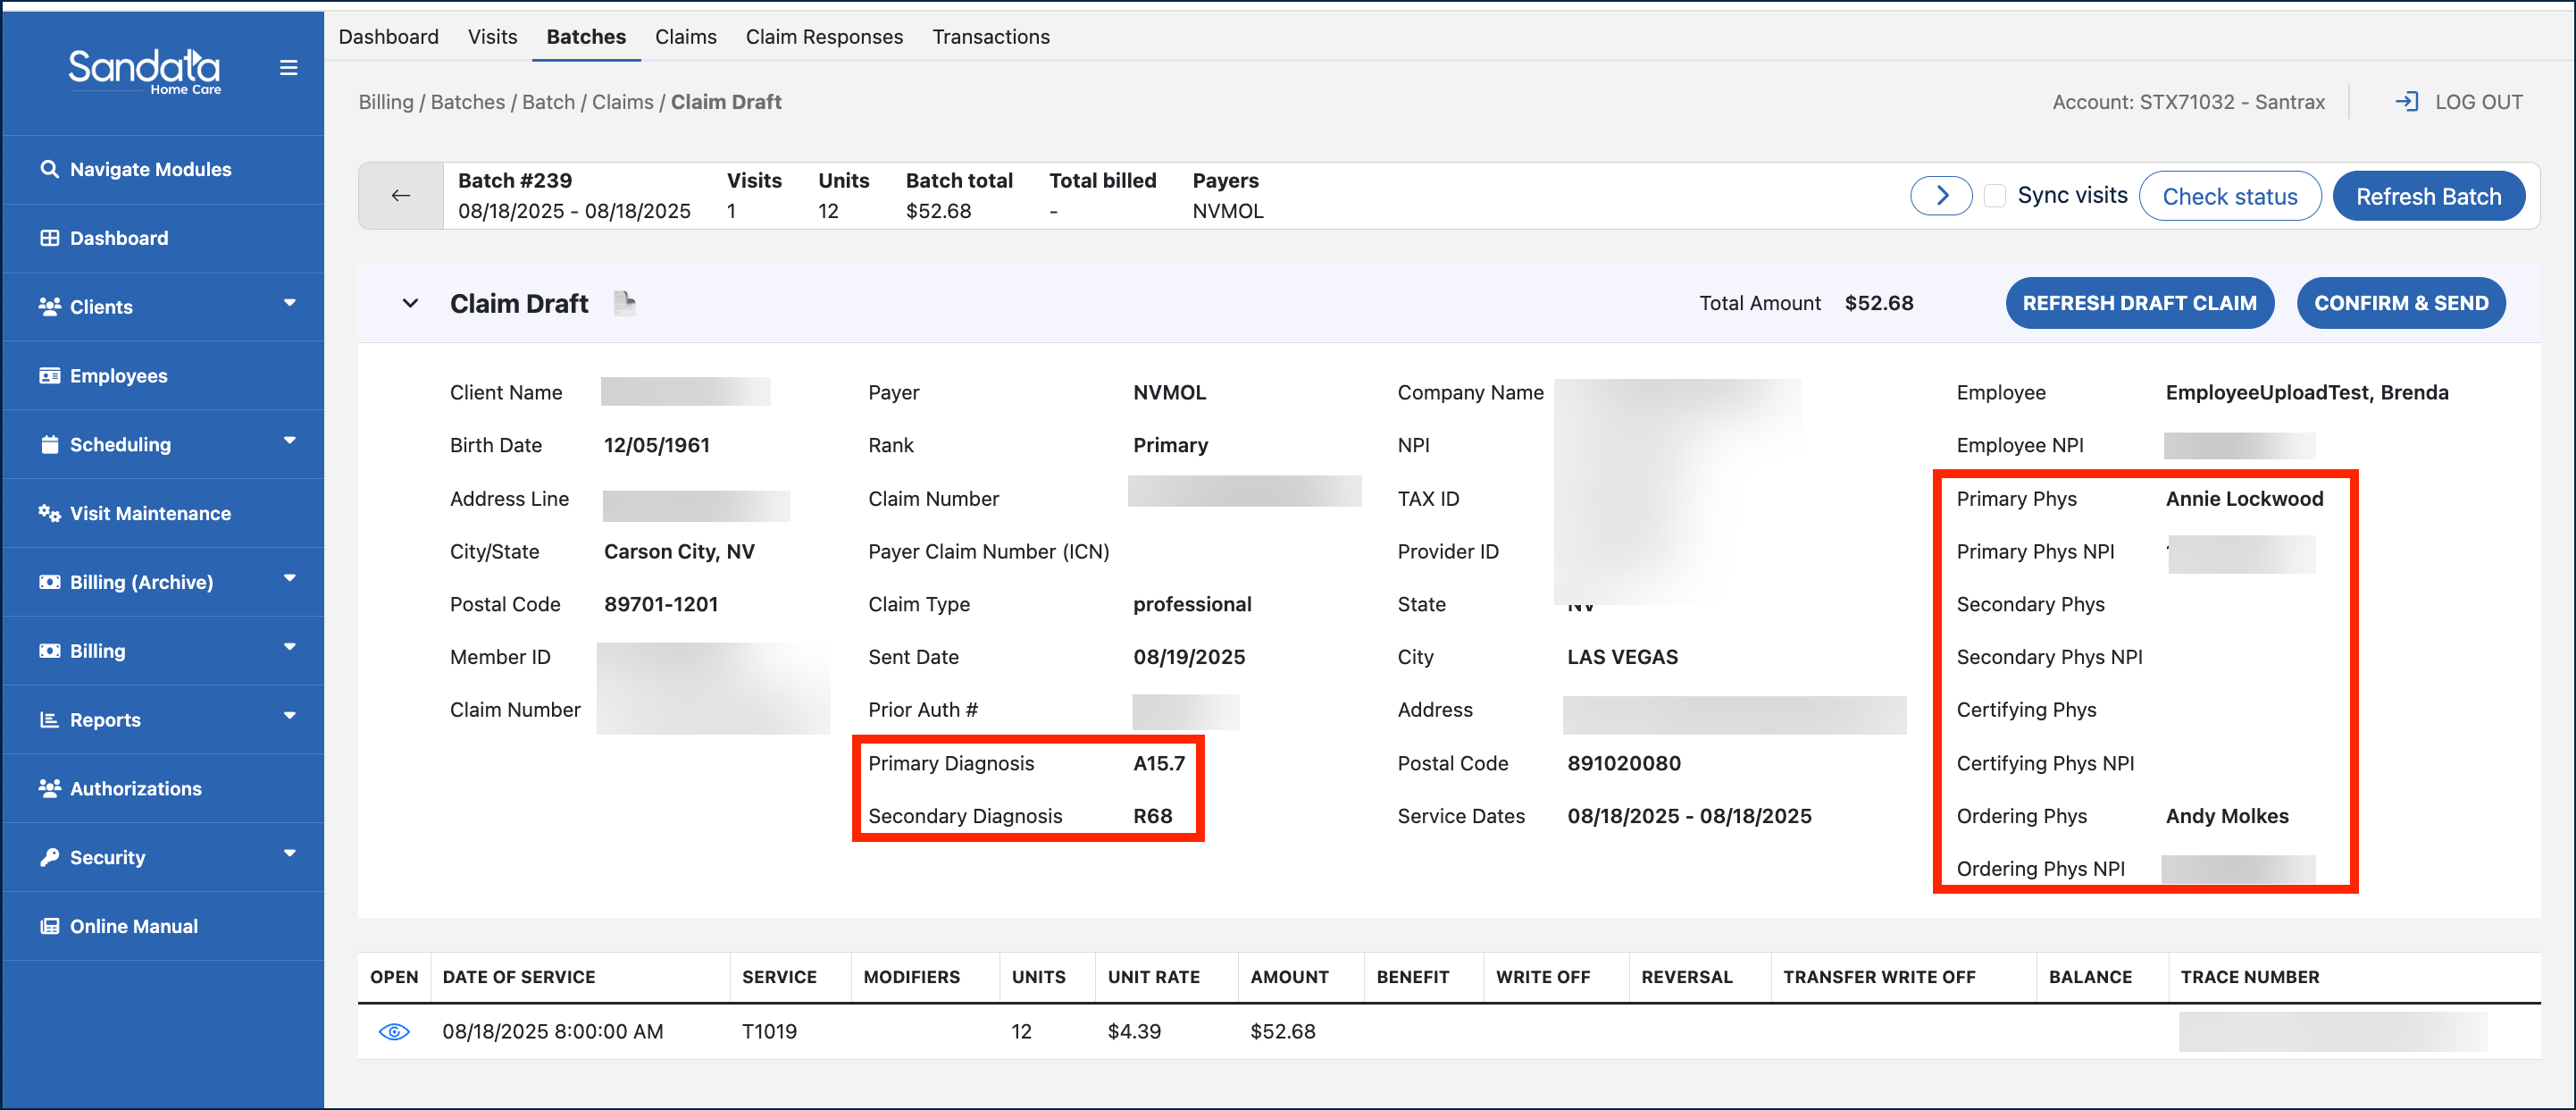Click the document icon next to Claim Draft
Viewport: 2576px width, 1110px height.
pyautogui.click(x=625, y=303)
